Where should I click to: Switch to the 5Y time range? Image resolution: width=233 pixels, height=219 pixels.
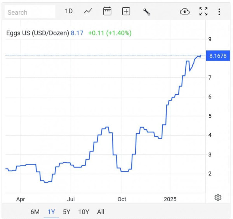click(67, 212)
